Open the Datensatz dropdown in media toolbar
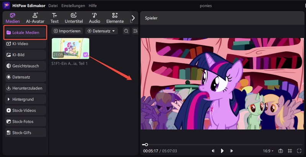 pos(101,31)
